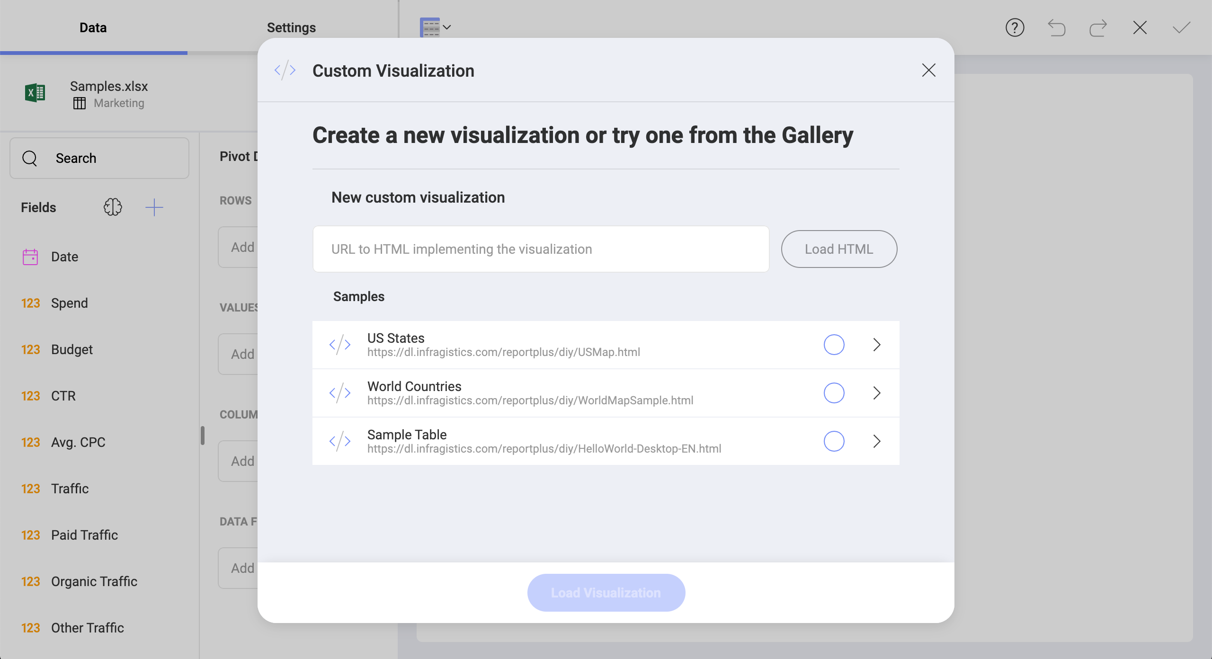
Task: Click the 123 icon beside Organic Traffic
Action: pyautogui.click(x=30, y=582)
